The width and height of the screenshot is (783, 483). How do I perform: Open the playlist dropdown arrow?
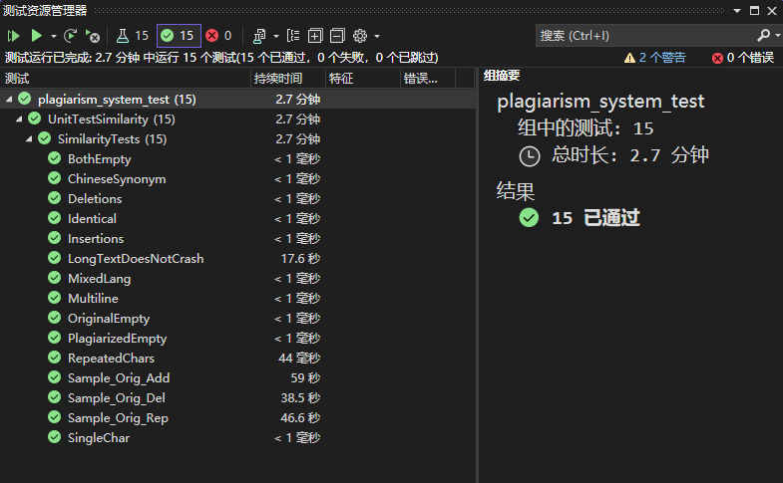pos(276,36)
